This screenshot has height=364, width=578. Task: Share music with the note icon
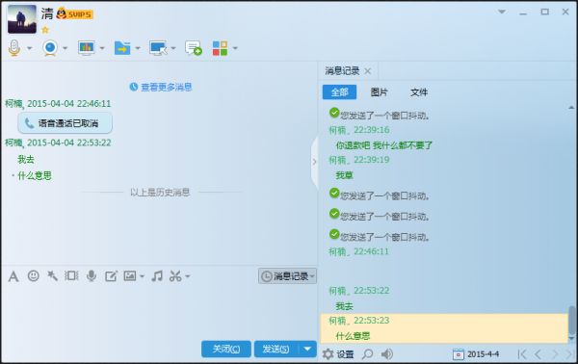157,275
